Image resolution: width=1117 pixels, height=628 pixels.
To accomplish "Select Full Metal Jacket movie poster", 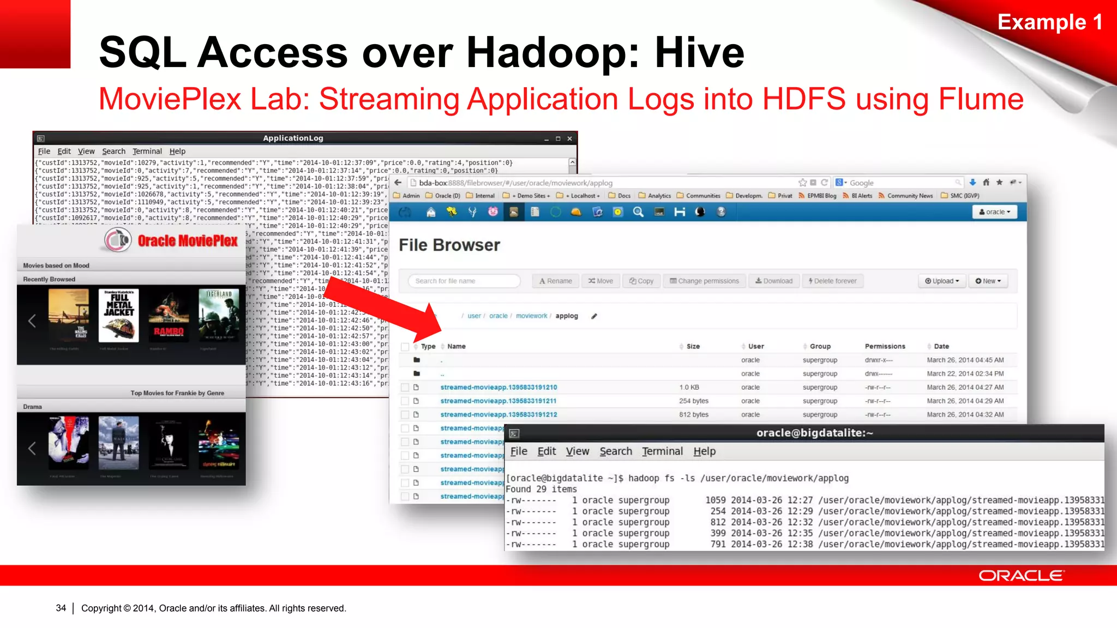I will tap(119, 316).
